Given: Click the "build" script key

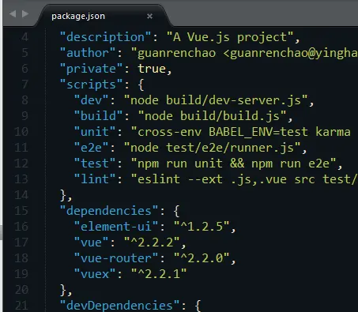Looking at the screenshot, I should tap(98, 116).
